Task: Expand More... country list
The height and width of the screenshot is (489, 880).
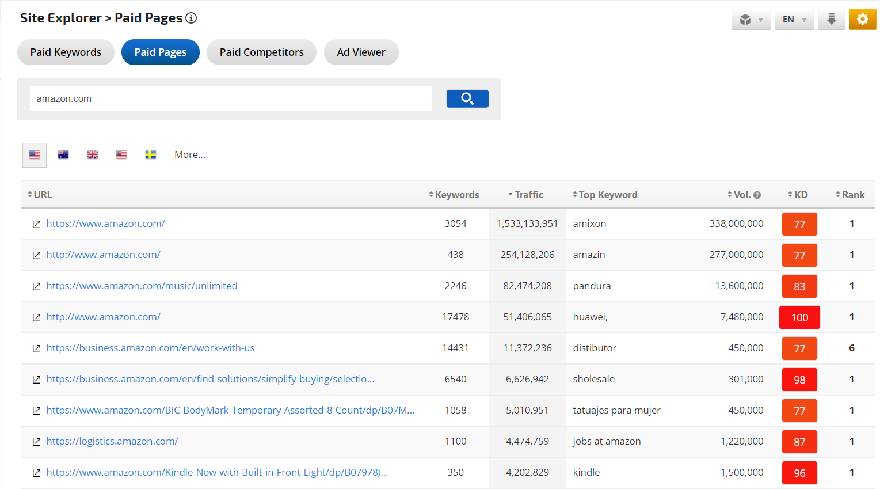Action: 190,155
